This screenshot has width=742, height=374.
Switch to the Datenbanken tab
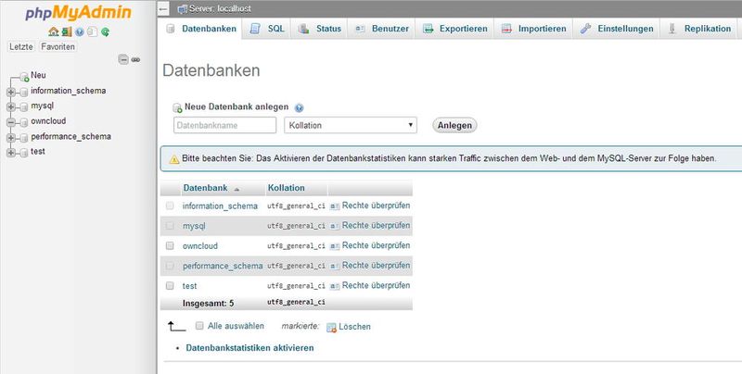(x=201, y=29)
